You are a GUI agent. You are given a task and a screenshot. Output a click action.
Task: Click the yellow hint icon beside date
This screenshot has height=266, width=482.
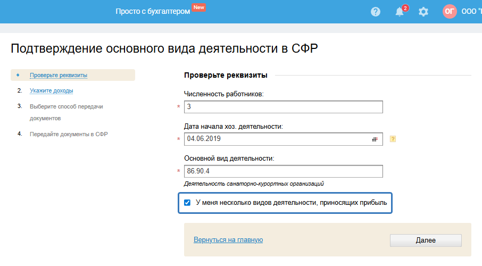393,139
